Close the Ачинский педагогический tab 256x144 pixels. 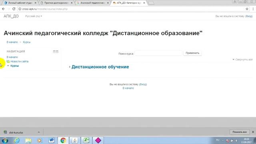tap(108, 3)
